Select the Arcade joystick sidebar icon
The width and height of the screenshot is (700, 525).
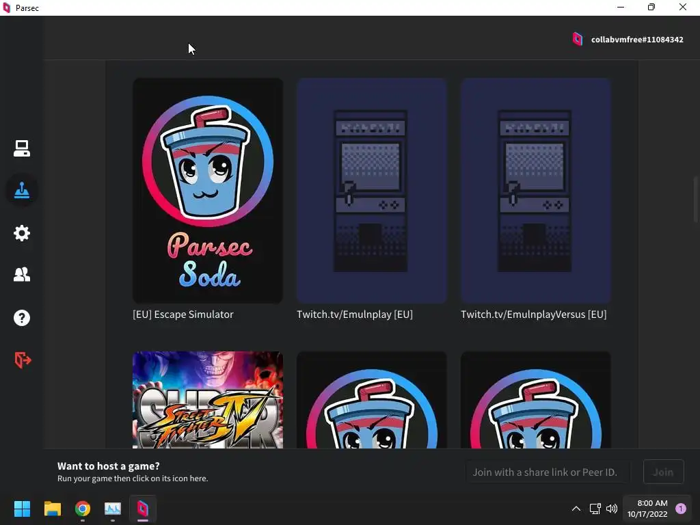[x=21, y=191]
